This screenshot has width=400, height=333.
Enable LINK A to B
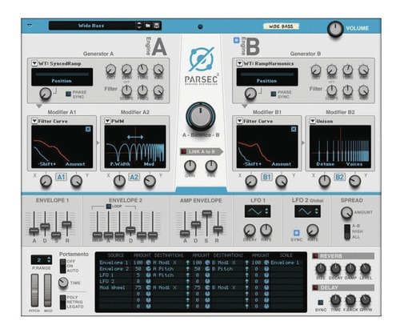184,152
